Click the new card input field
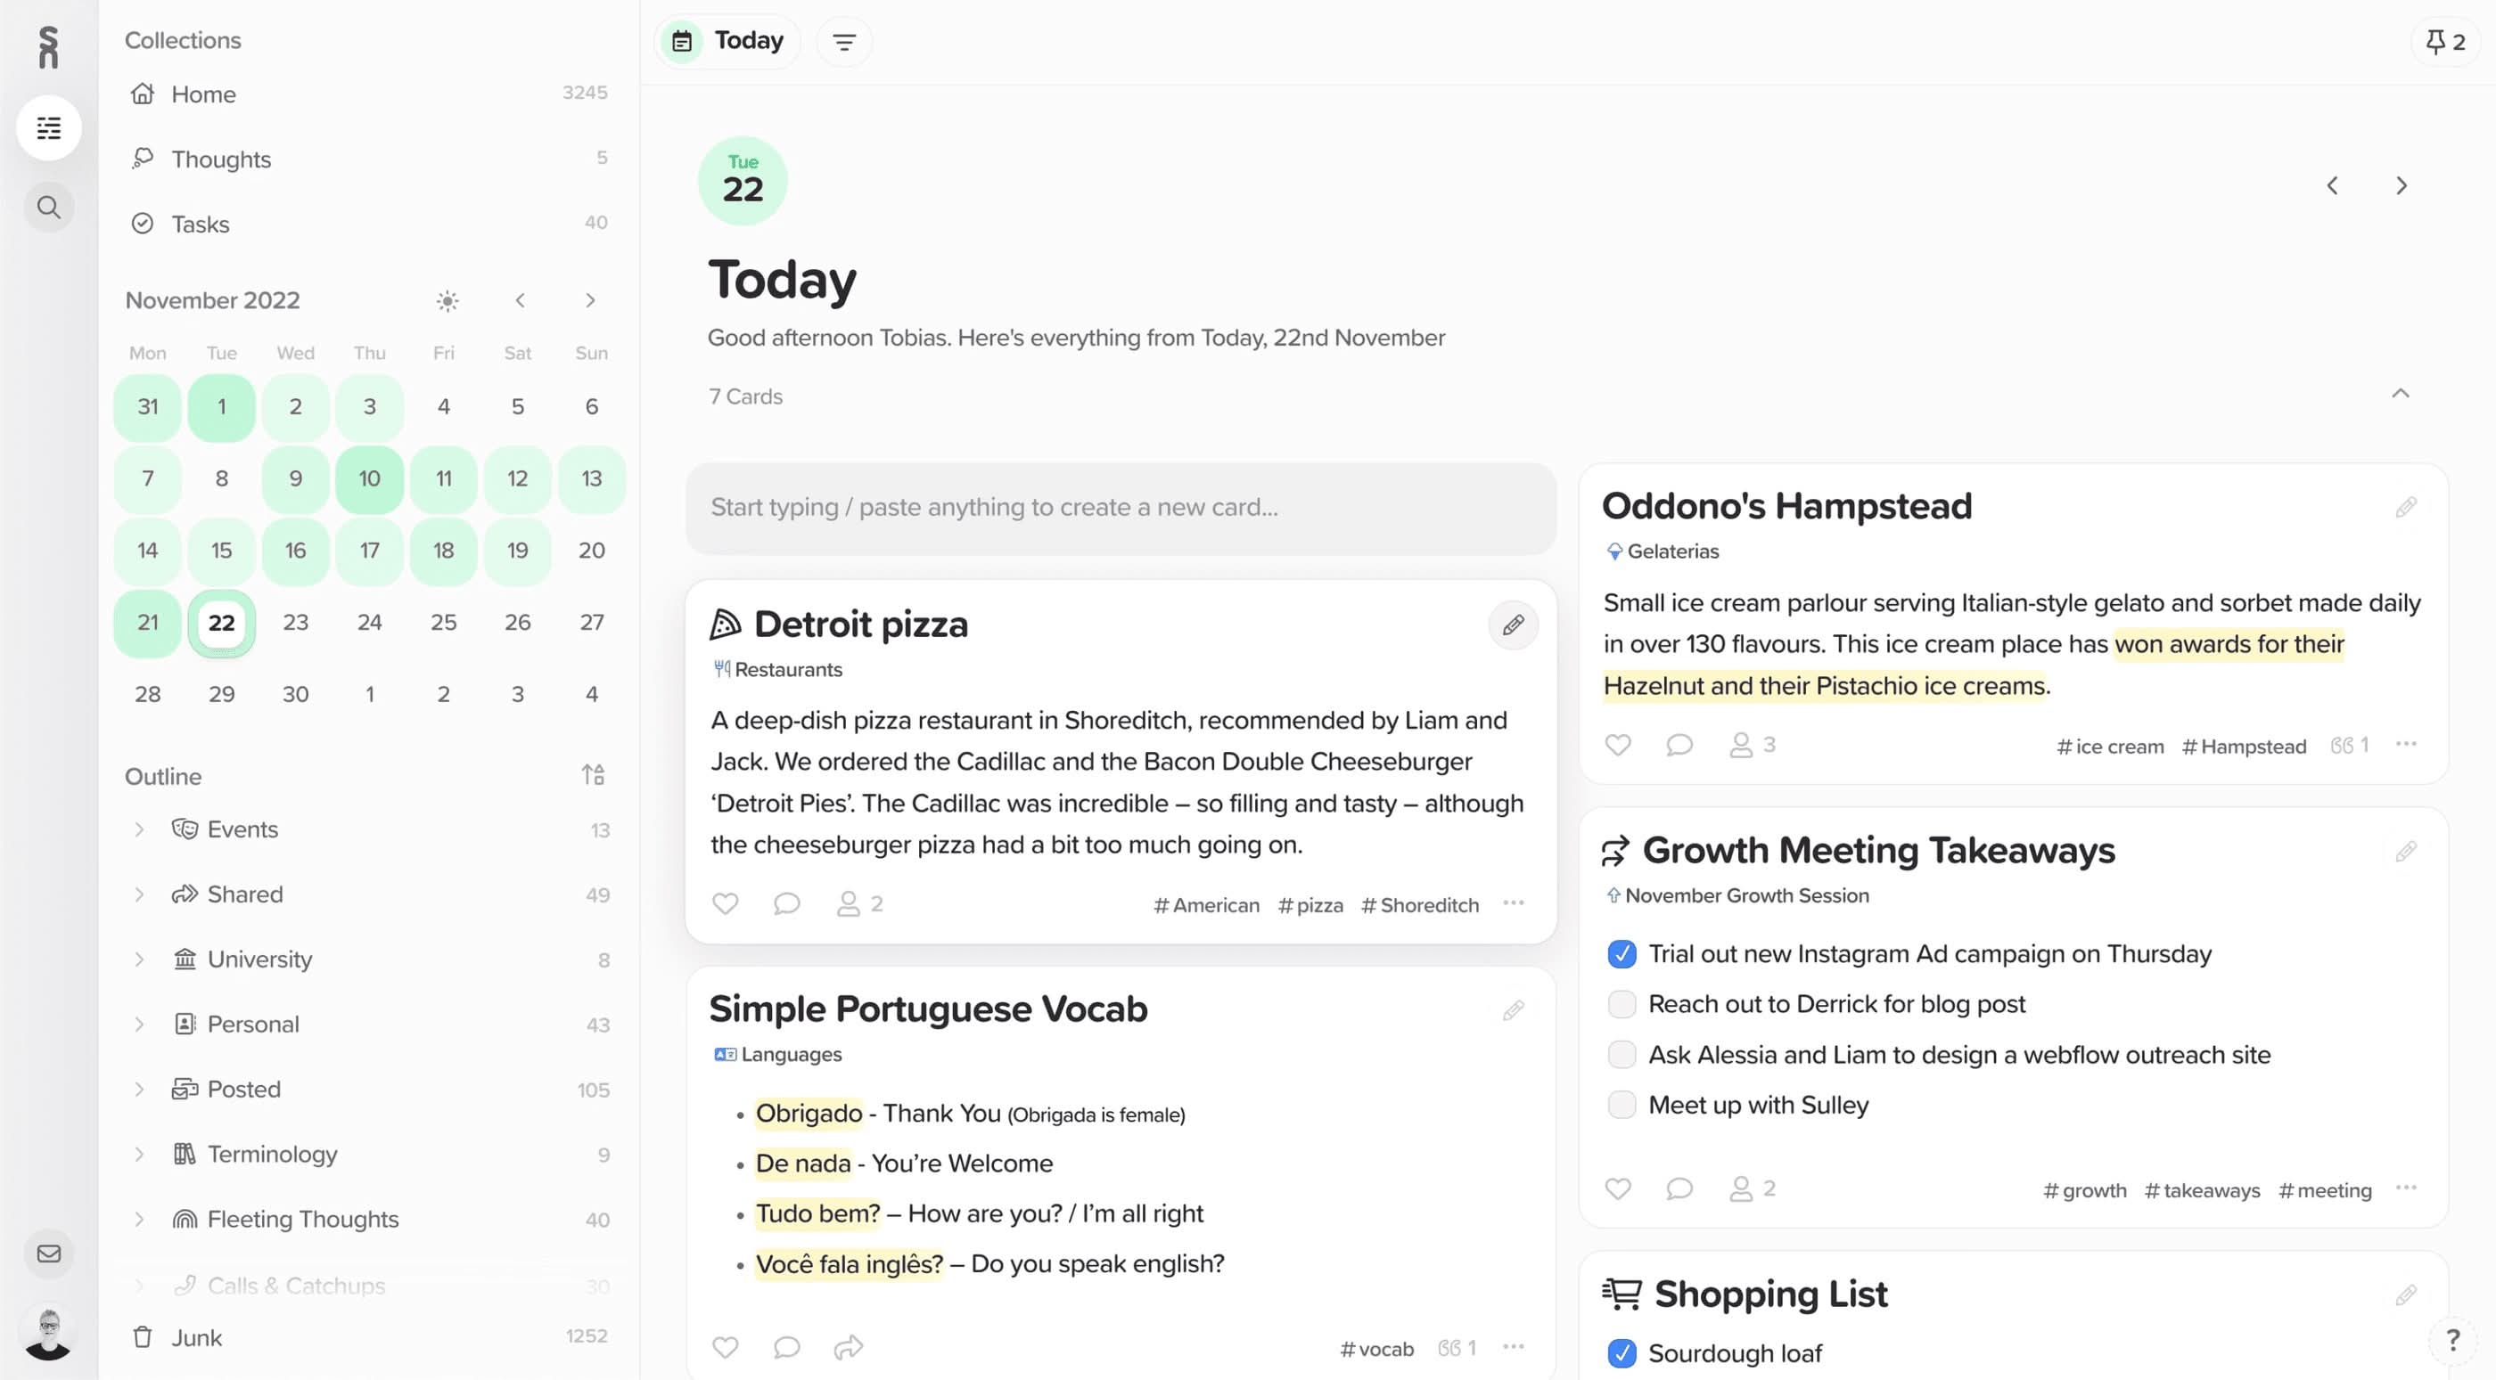This screenshot has width=2496, height=1380. point(1119,507)
